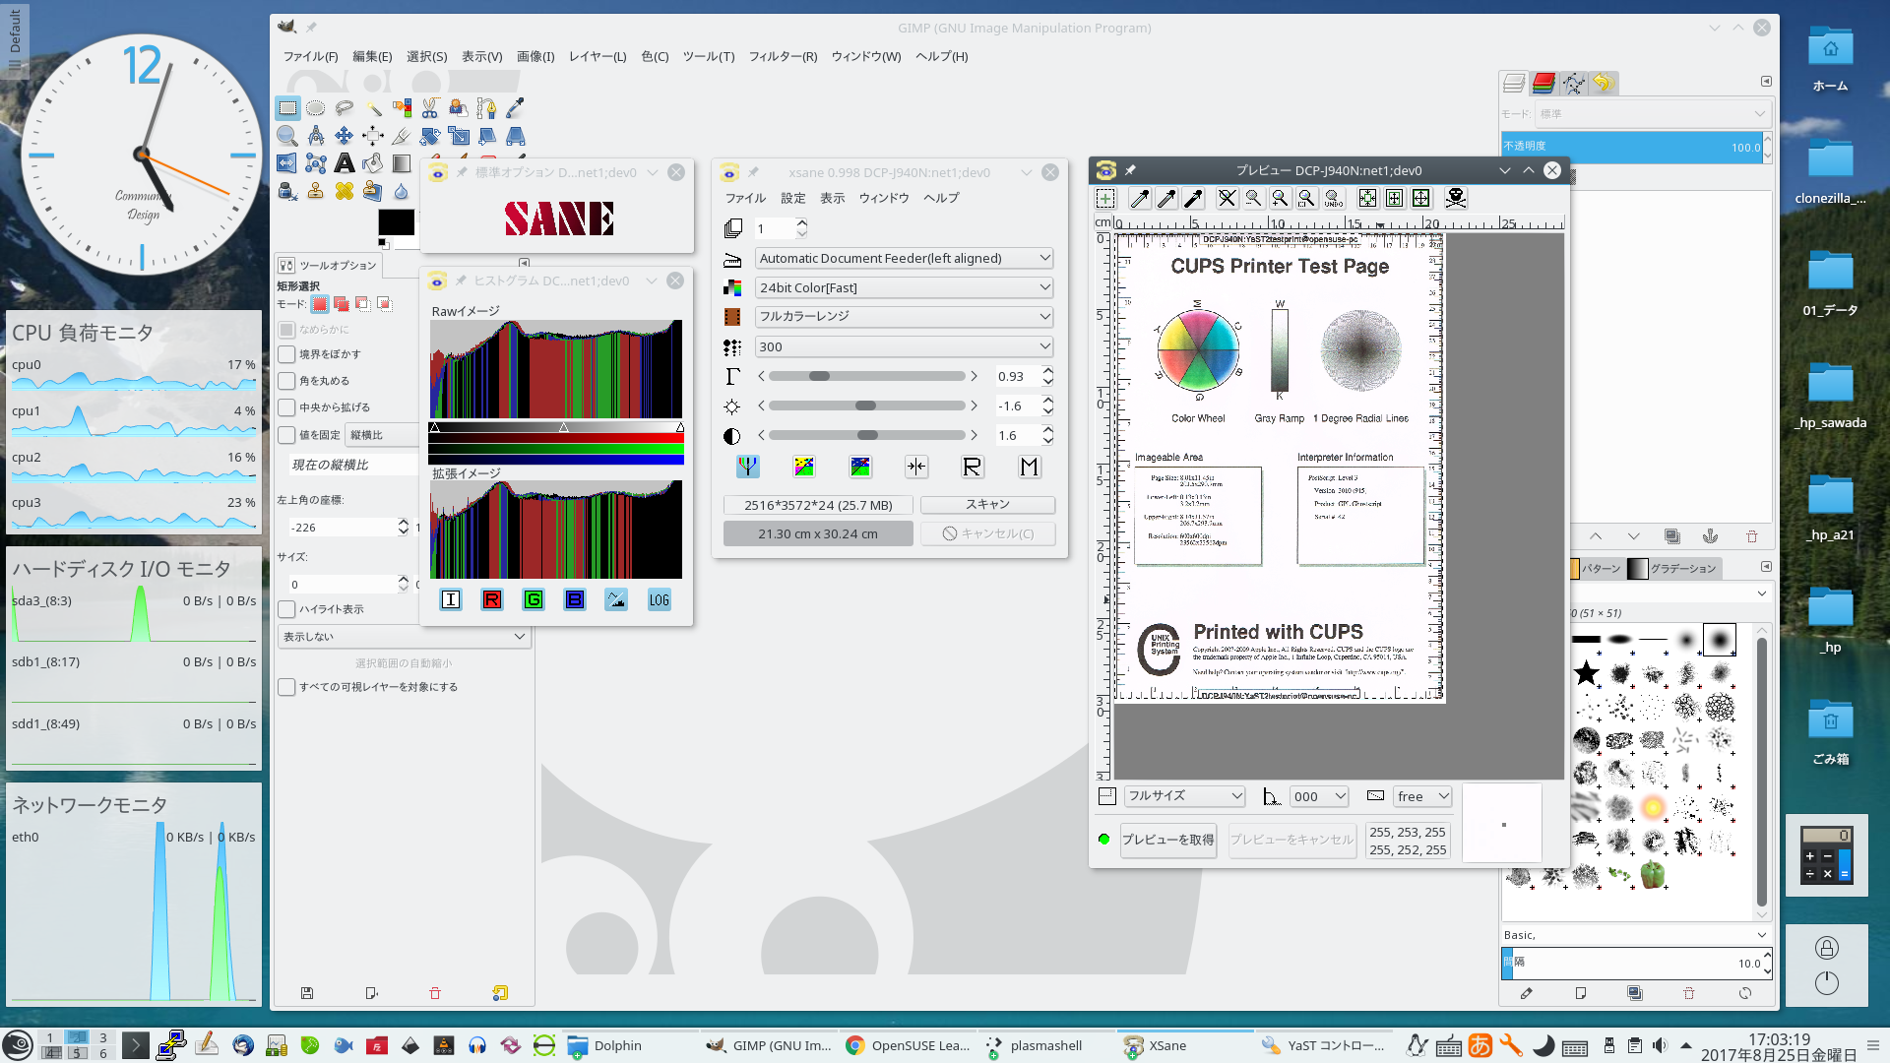Image resolution: width=1890 pixels, height=1063 pixels.
Task: Click the undo zoom icon in XSane preview
Action: pos(1334,199)
